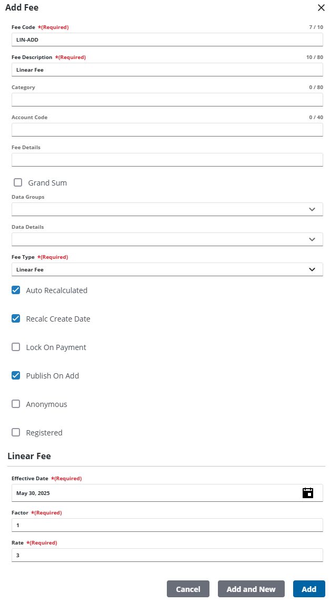Disable Recalc Create Date checkbox
The width and height of the screenshot is (330, 602).
[x=16, y=318]
